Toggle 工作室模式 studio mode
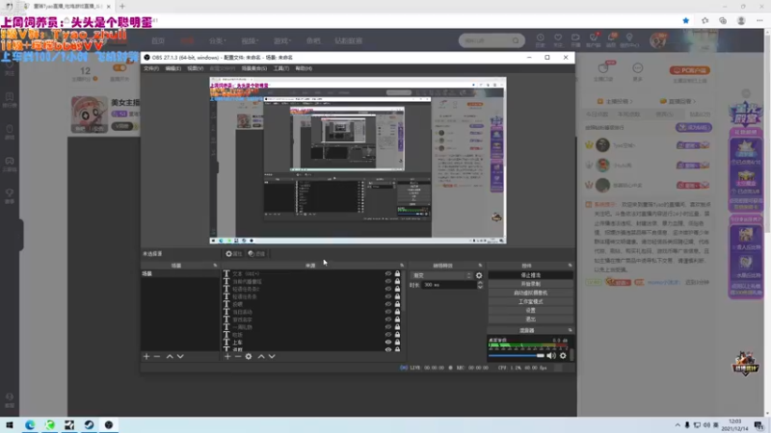 (531, 301)
